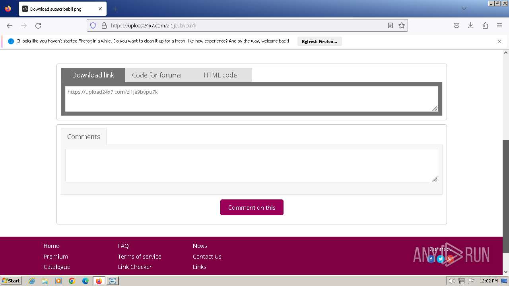Select the Comments tab
The image size is (509, 286).
pos(84,137)
